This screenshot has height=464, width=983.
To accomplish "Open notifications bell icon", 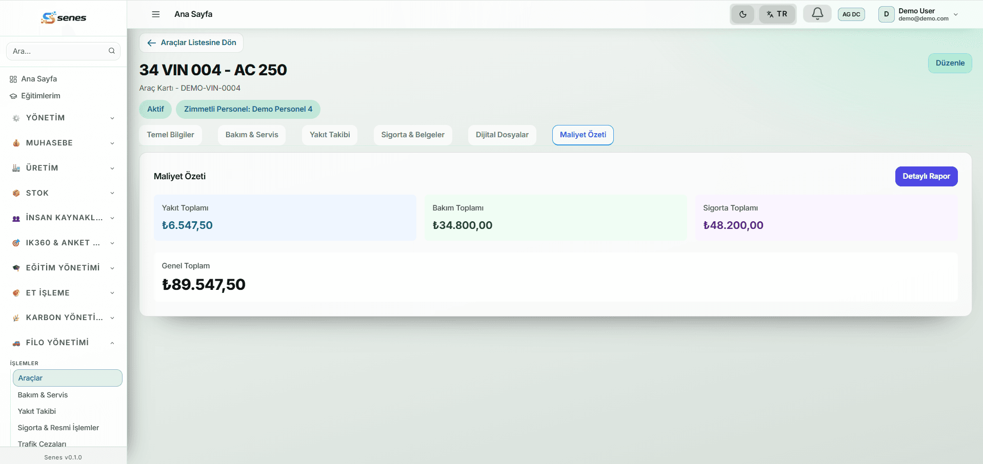I will [817, 14].
